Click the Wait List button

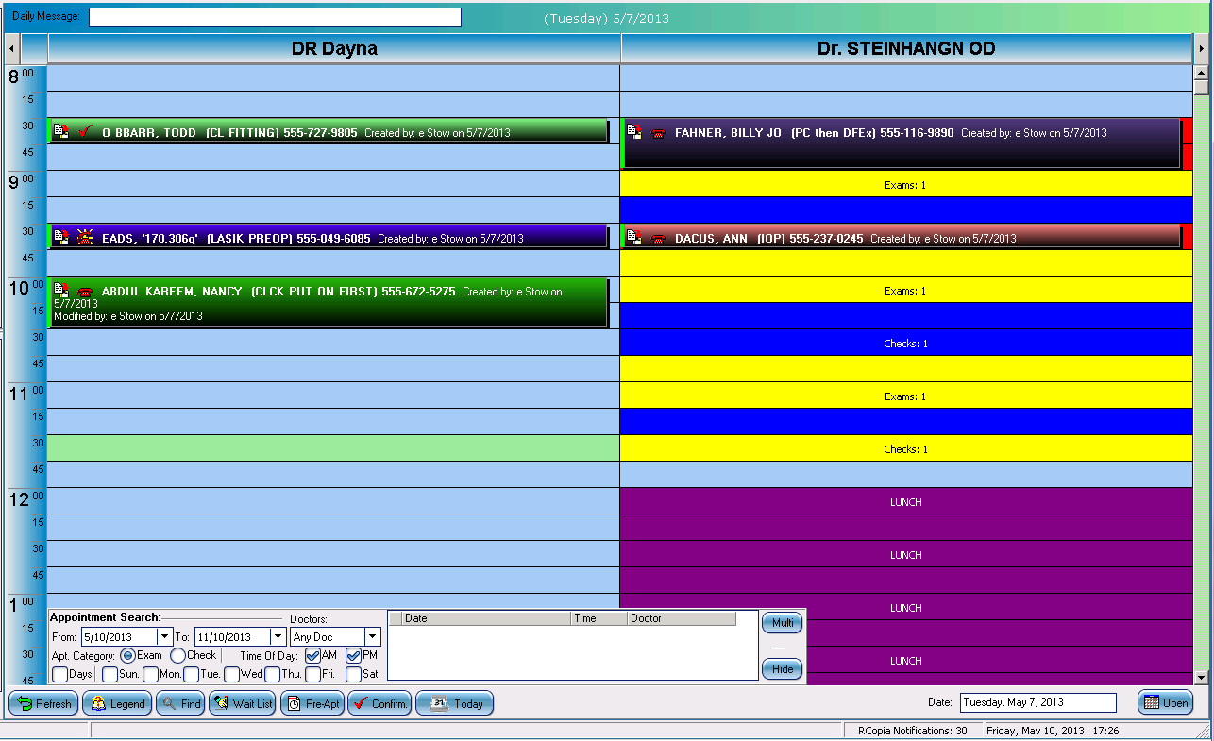click(x=242, y=703)
